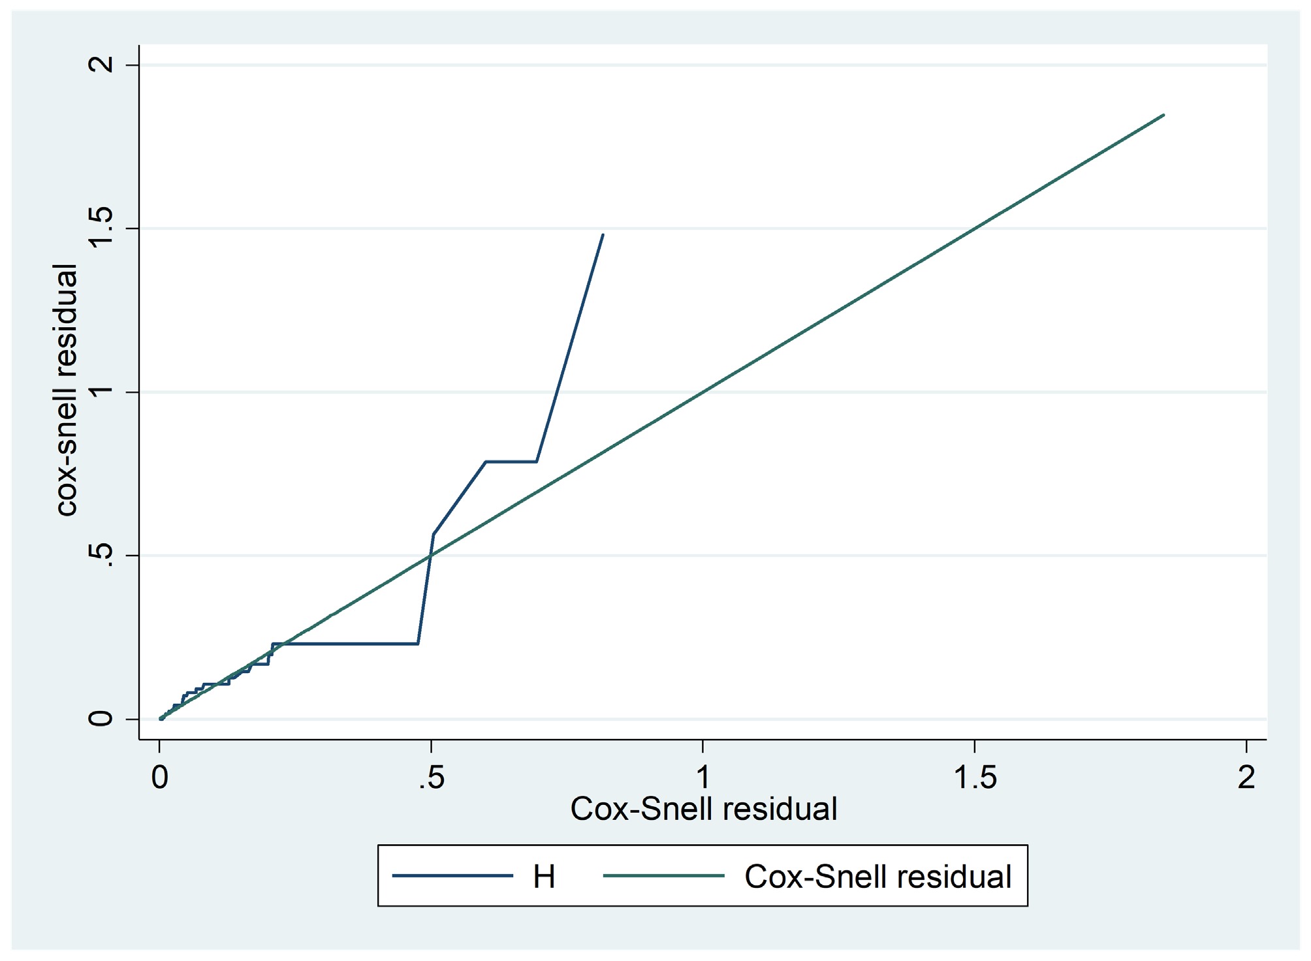The height and width of the screenshot is (961, 1311).
Task: Click the x-axis tick label "2"
Action: [x=1246, y=777]
